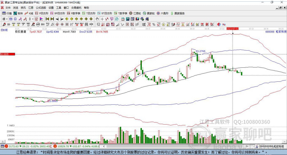Select the hand pan tool
Image resolution: width=287 pixels, height=155 pixels.
click(x=97, y=19)
